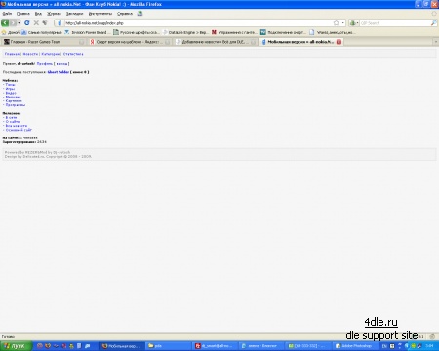The height and width of the screenshot is (351, 439).
Task: Open the Русские шрифты bookmark
Action: point(137,32)
